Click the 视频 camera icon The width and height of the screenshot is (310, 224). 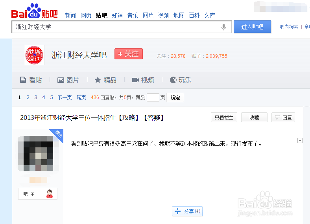point(135,80)
